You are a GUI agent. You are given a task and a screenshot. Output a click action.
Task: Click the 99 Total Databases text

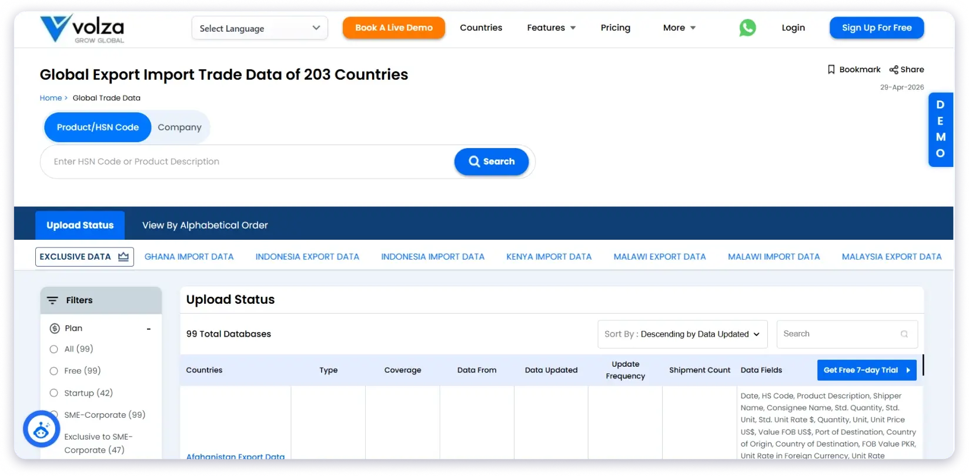click(x=229, y=334)
